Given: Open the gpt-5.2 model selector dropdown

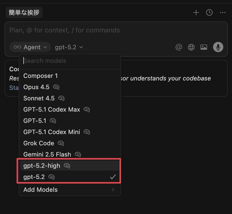Looking at the screenshot, I should click(69, 47).
